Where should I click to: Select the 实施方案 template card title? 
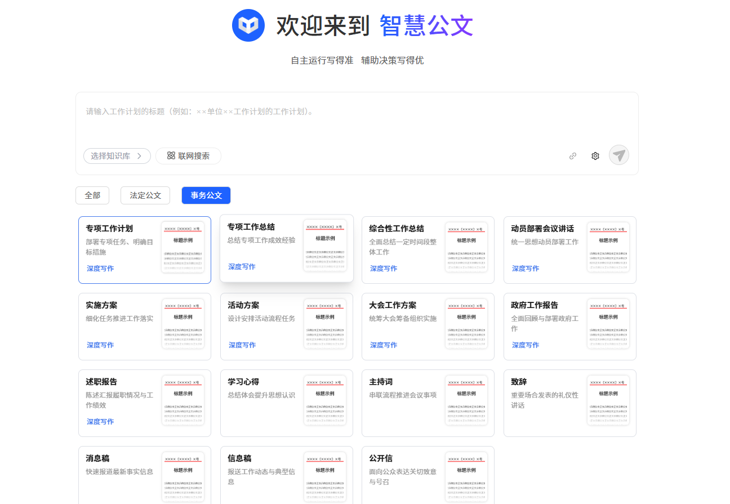pos(101,305)
